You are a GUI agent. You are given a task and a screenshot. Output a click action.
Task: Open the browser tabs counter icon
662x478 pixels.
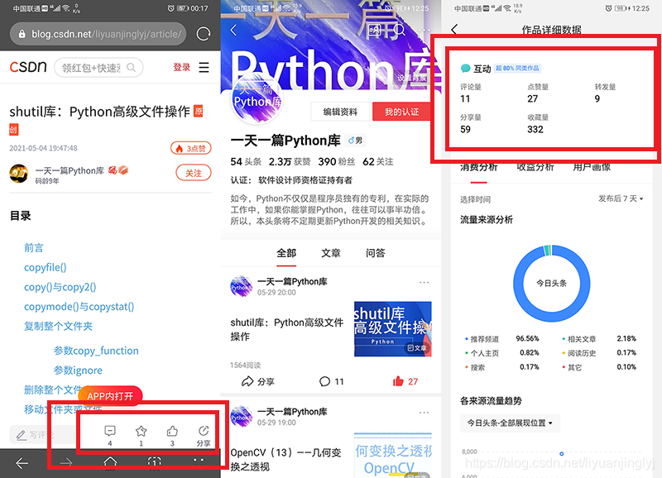pos(155,462)
